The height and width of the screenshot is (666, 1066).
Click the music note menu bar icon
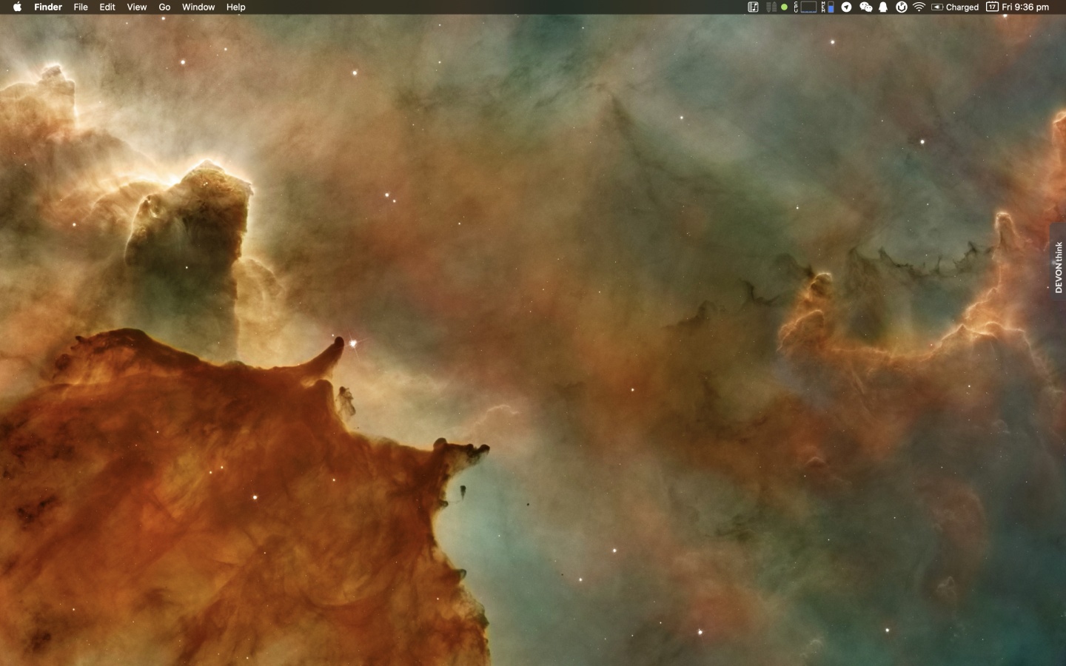pyautogui.click(x=753, y=7)
